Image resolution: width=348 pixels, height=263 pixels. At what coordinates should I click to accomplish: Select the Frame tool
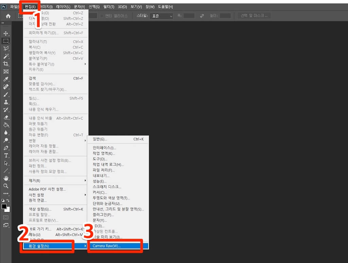[x=6, y=71]
